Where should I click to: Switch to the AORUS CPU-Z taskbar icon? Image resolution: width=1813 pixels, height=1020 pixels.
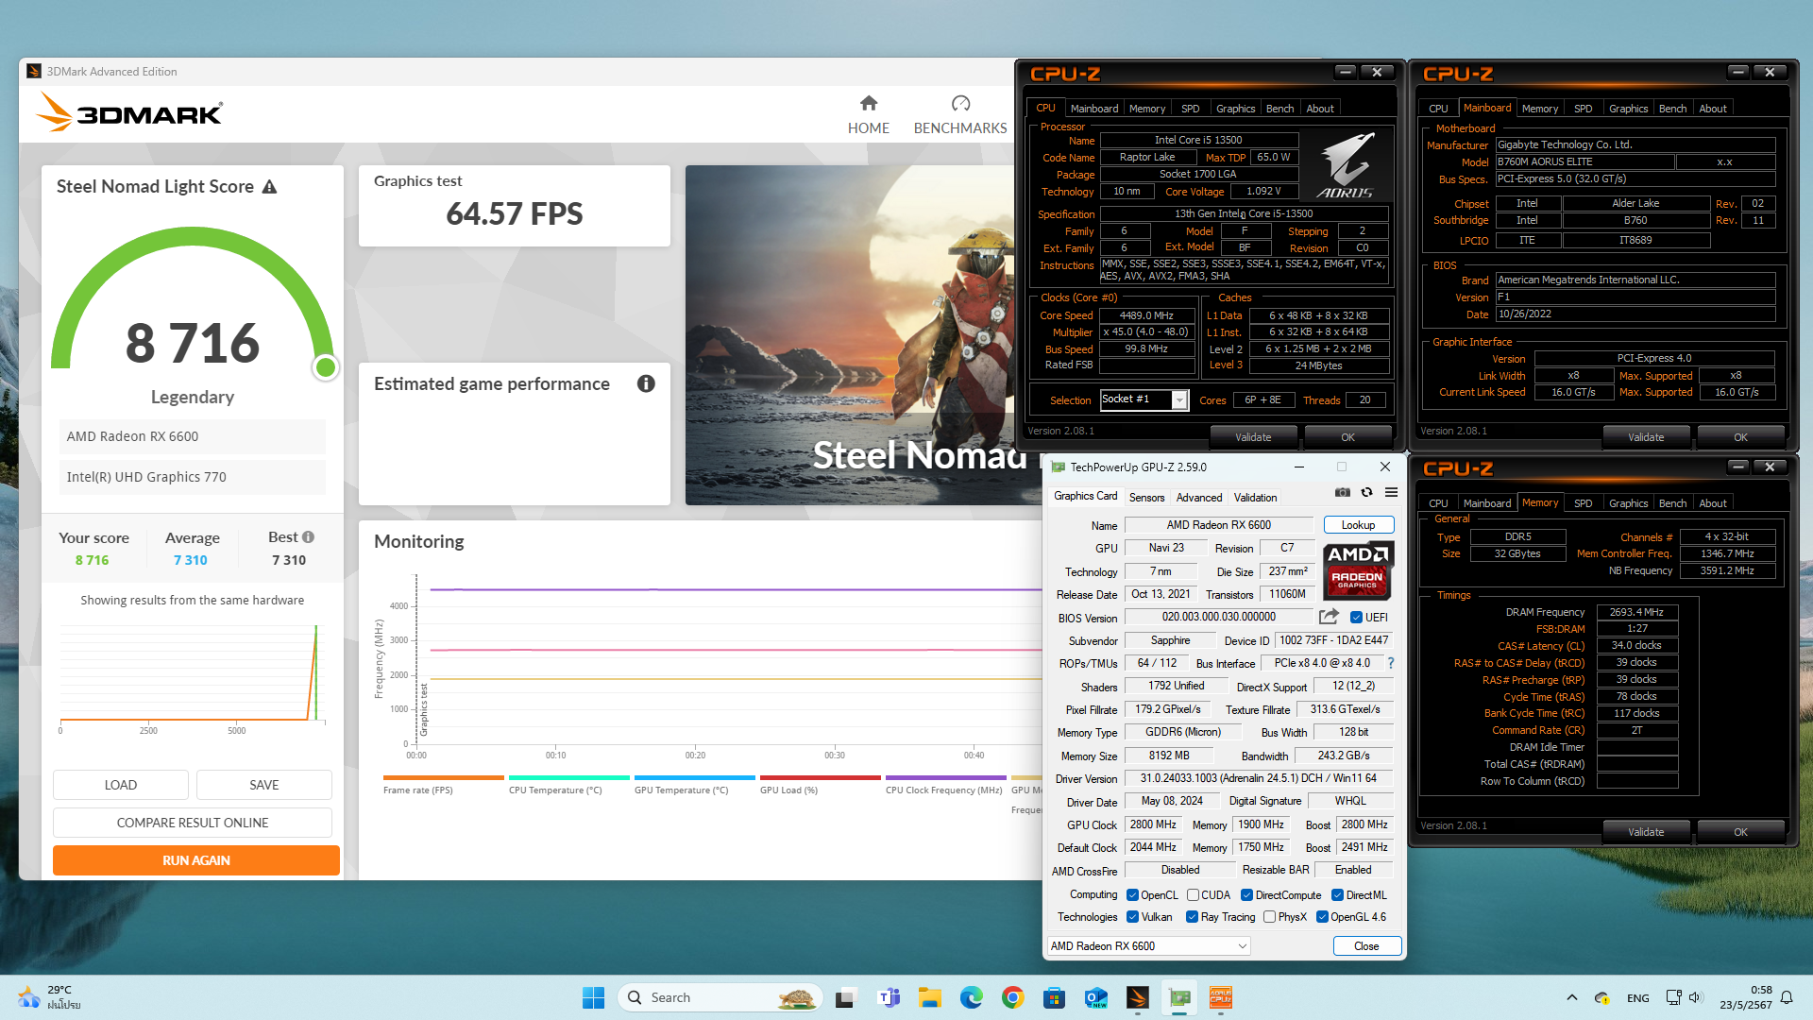[x=1221, y=997]
